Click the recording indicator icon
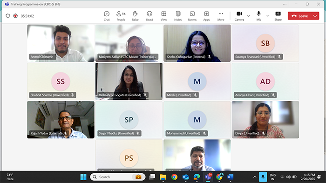Viewport: 326px width, 183px height. 15,16
